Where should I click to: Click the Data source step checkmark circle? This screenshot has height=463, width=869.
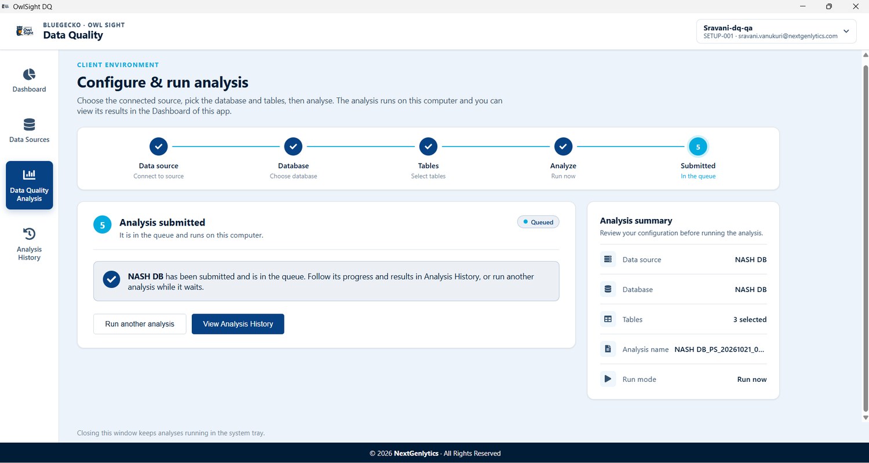[159, 147]
